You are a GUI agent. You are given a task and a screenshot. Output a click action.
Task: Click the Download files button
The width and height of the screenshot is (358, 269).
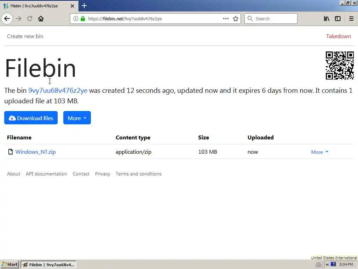[31, 118]
